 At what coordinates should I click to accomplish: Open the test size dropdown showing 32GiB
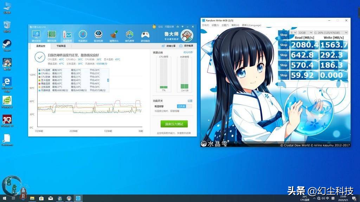click(306, 33)
